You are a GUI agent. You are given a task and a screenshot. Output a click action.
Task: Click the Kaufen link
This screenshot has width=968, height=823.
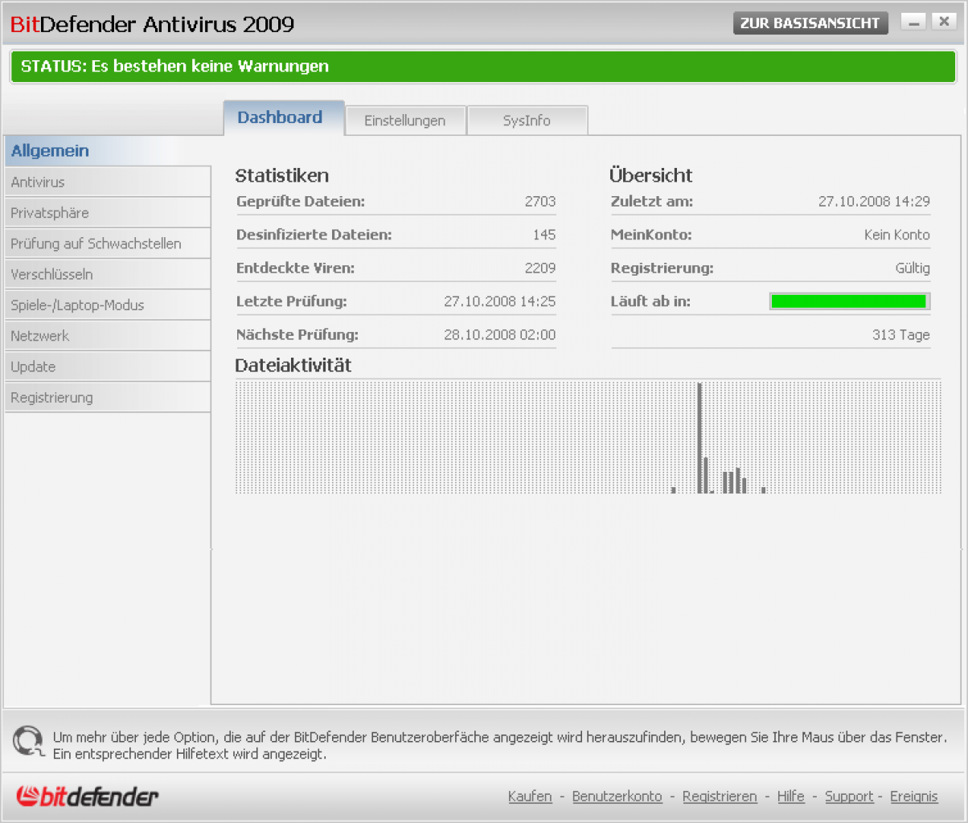click(530, 796)
